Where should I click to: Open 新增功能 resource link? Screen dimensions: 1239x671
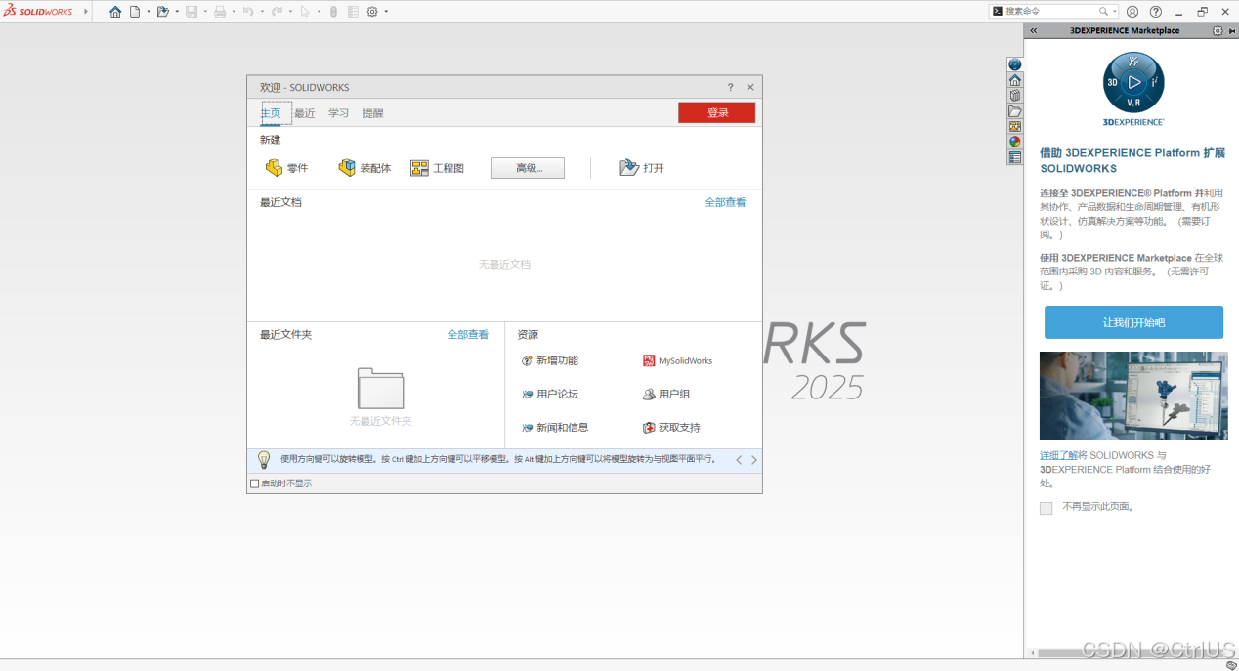point(550,360)
